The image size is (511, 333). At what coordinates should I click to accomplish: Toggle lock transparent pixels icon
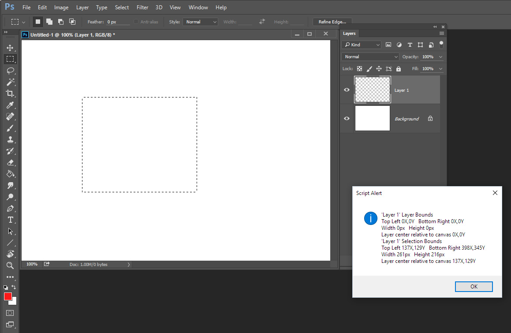click(x=360, y=69)
